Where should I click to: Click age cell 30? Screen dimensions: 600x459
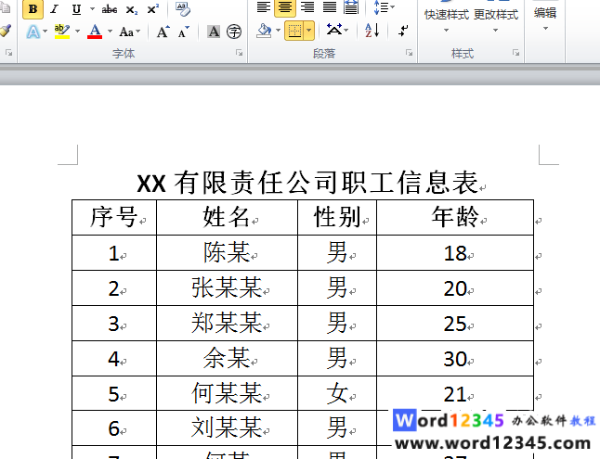point(455,359)
